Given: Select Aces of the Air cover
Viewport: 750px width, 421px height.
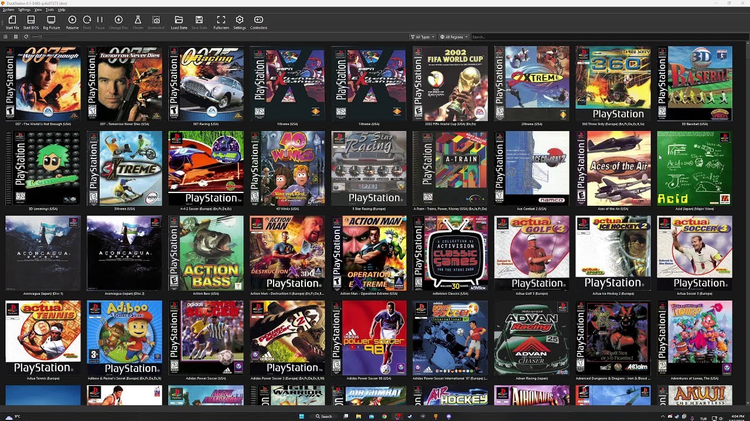Looking at the screenshot, I should click(x=613, y=168).
